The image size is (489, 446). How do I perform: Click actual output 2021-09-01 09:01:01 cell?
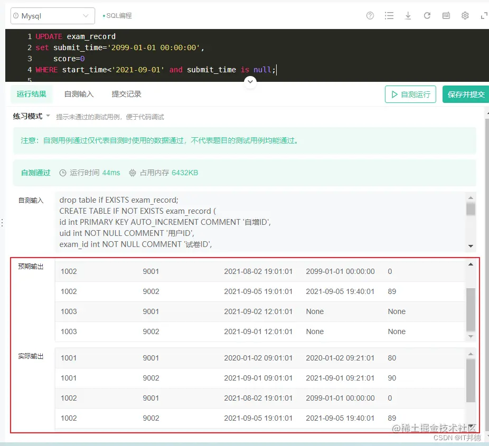pyautogui.click(x=258, y=378)
